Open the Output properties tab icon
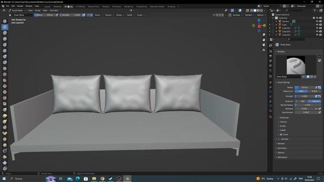Image resolution: width=324 pixels, height=182 pixels. pos(270,56)
